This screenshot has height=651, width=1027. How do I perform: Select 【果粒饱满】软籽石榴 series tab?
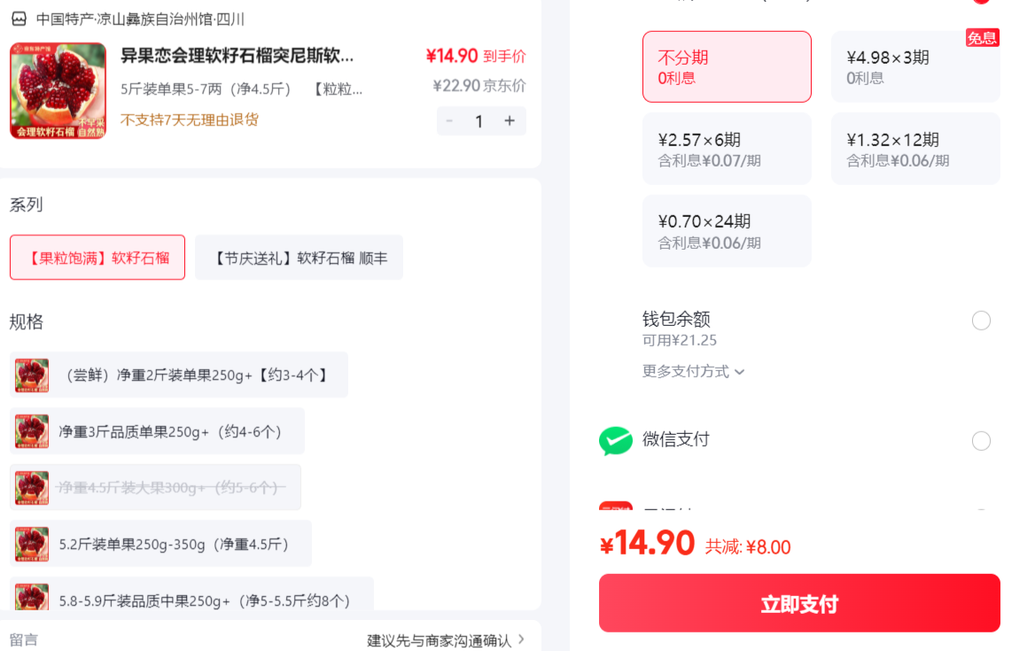(97, 258)
